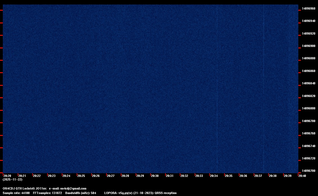Click the 20:29 time axis label
Viewport: 318px width, 196px height.
point(140,176)
